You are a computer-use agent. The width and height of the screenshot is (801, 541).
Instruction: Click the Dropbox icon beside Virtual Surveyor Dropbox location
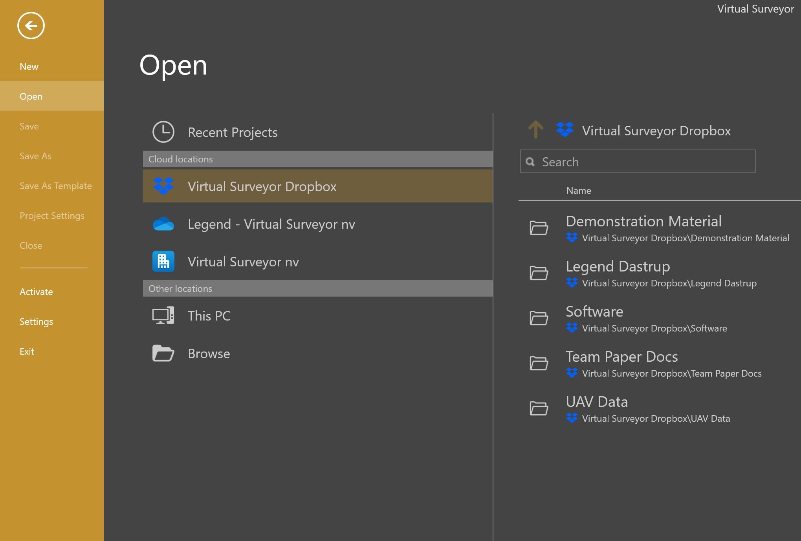tap(163, 186)
